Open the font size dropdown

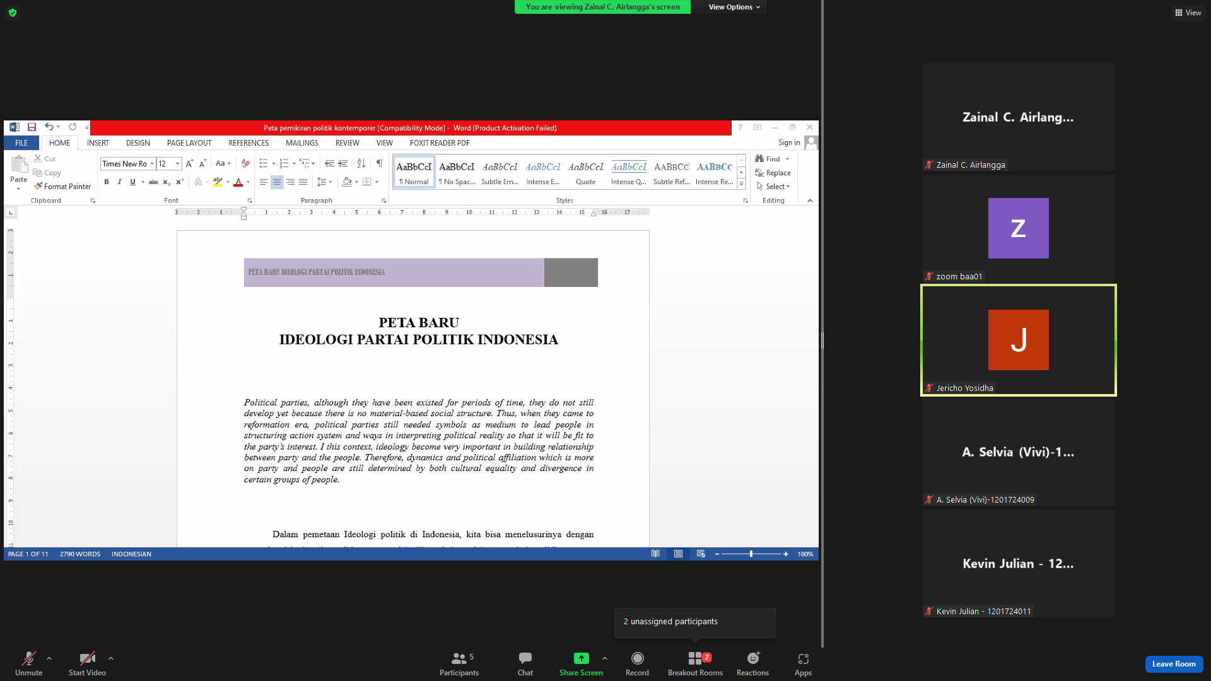(x=177, y=164)
